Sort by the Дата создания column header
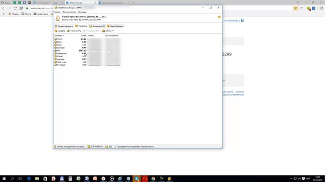 [112, 35]
